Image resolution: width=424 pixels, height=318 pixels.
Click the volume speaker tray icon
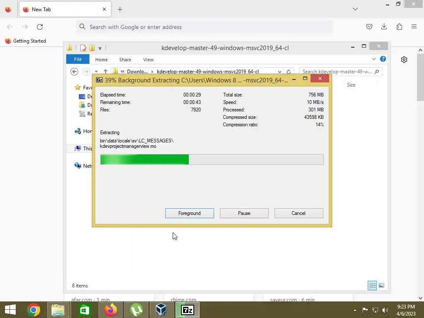pos(385,310)
